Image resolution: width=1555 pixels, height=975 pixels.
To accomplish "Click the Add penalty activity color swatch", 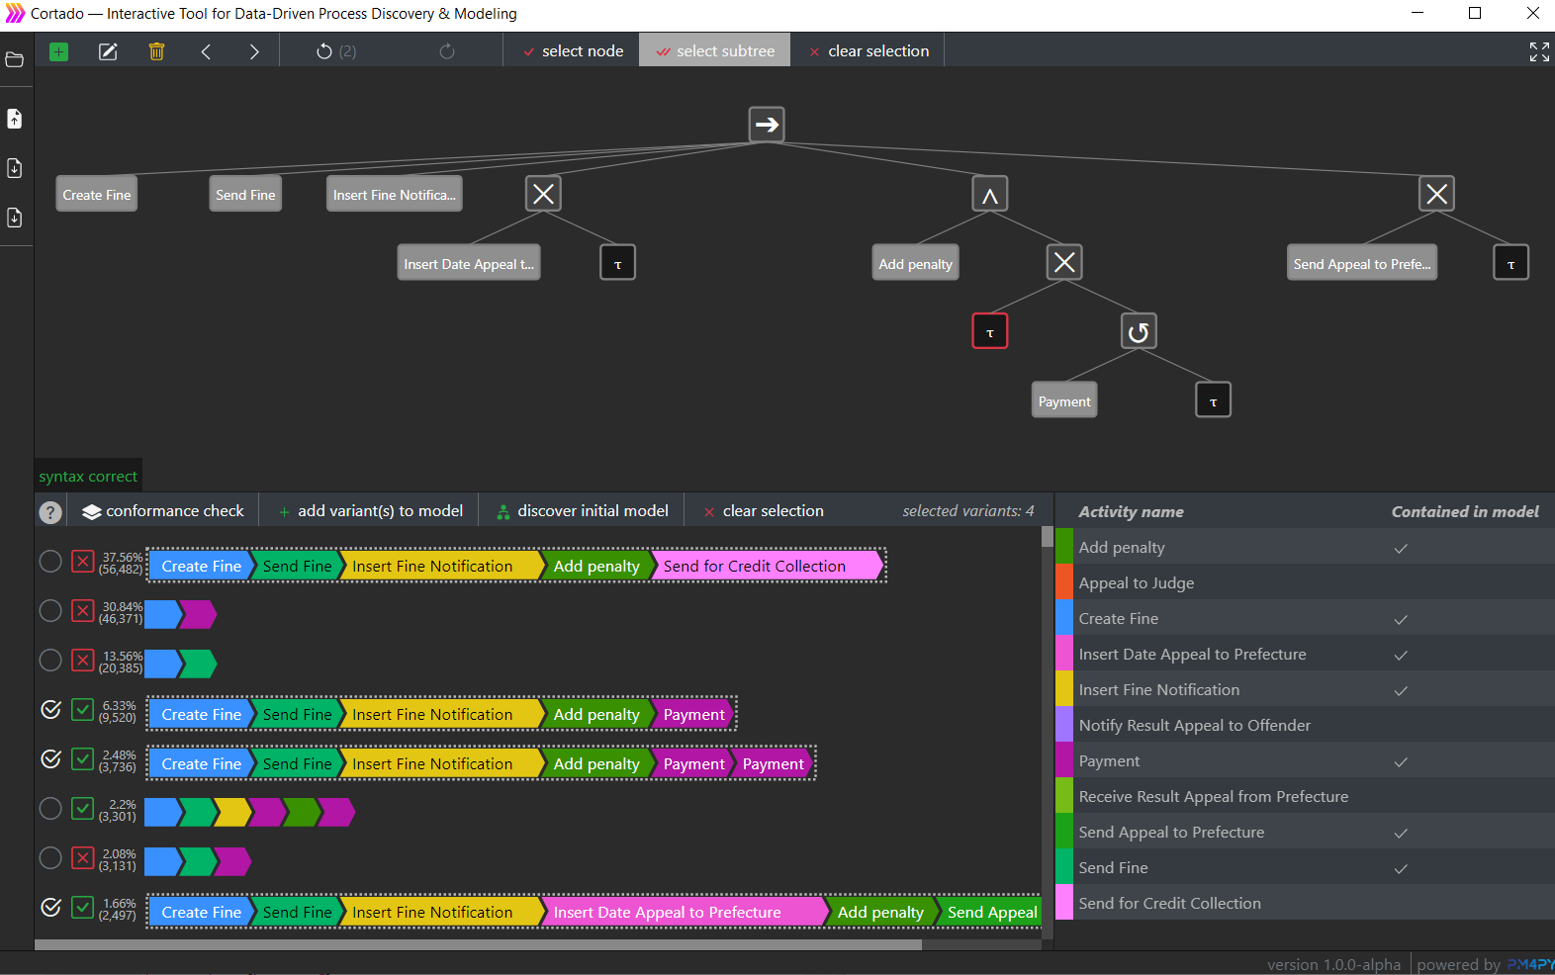I will point(1064,546).
